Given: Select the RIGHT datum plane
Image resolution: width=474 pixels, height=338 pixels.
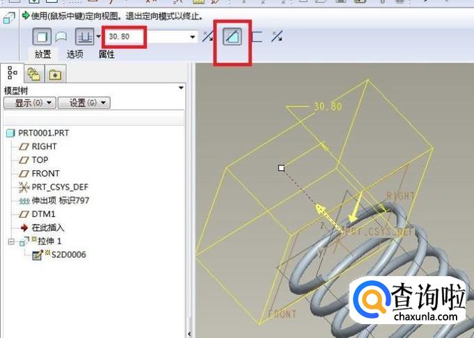Looking at the screenshot, I should pyautogui.click(x=44, y=147).
